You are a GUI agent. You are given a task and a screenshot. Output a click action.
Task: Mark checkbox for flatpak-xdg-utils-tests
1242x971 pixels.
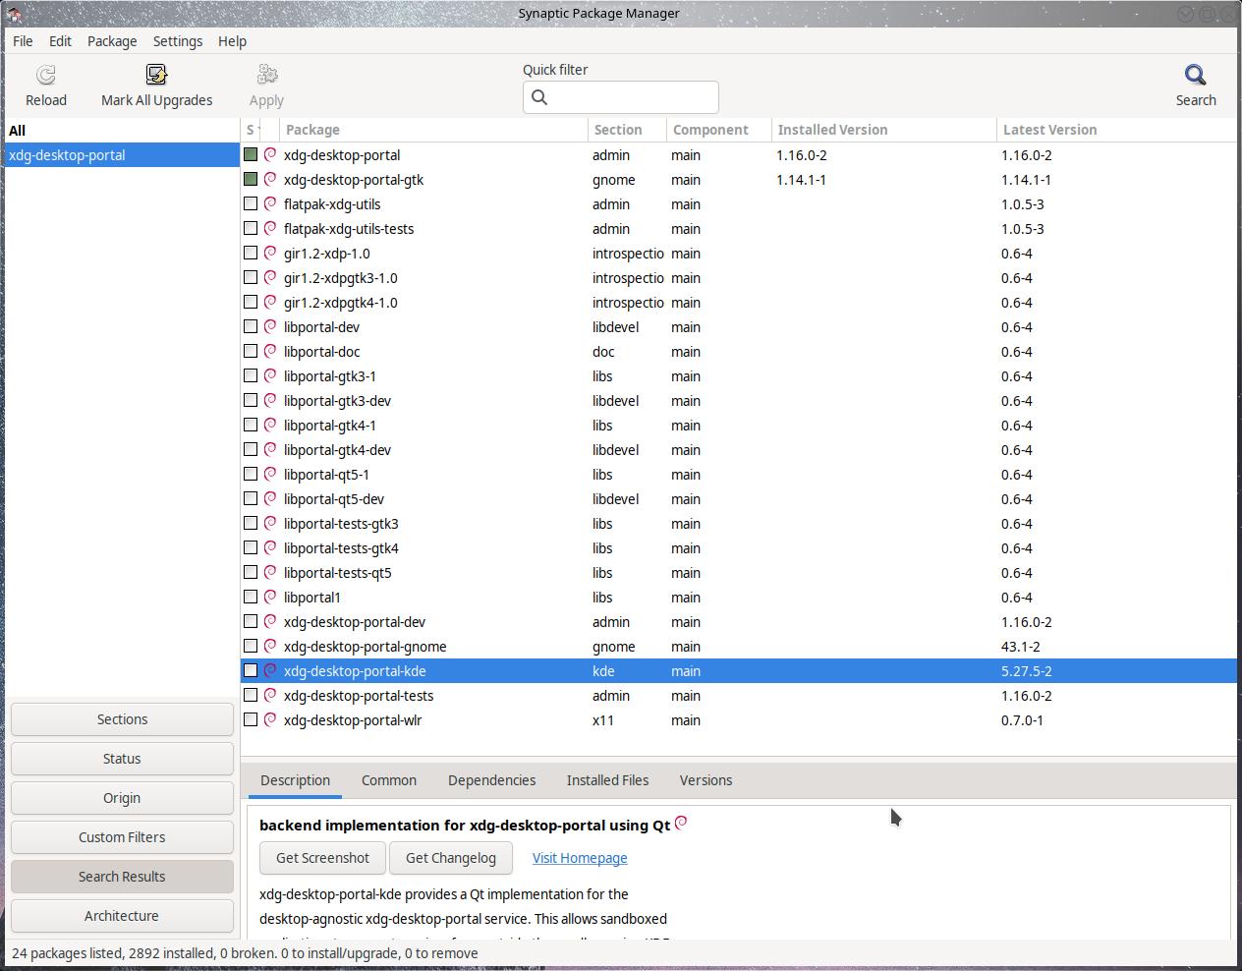tap(251, 229)
